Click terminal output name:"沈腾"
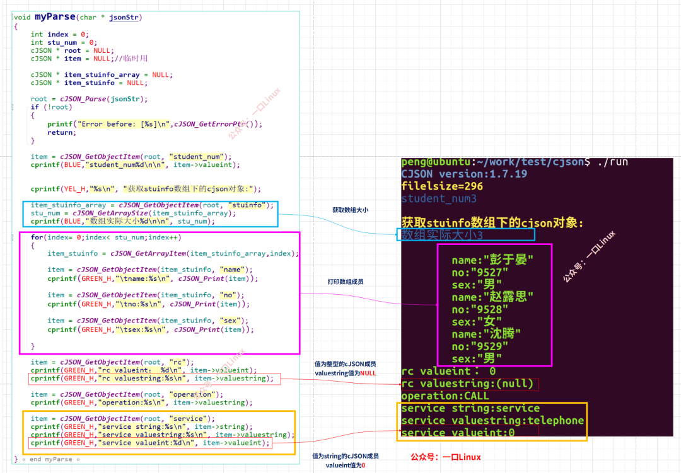Viewport: 681px width, 473px height. tap(486, 334)
